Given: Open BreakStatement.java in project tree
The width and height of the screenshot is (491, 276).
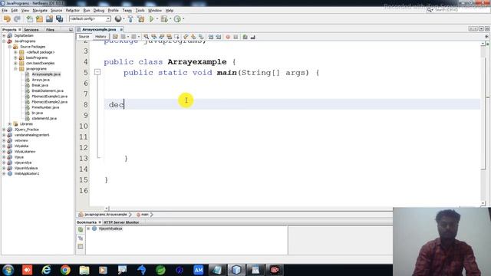Looking at the screenshot, I should (48, 90).
